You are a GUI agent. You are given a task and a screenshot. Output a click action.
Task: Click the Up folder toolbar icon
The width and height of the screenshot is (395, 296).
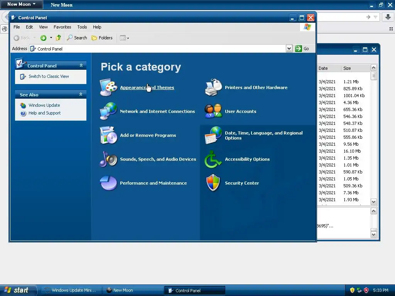[59, 38]
